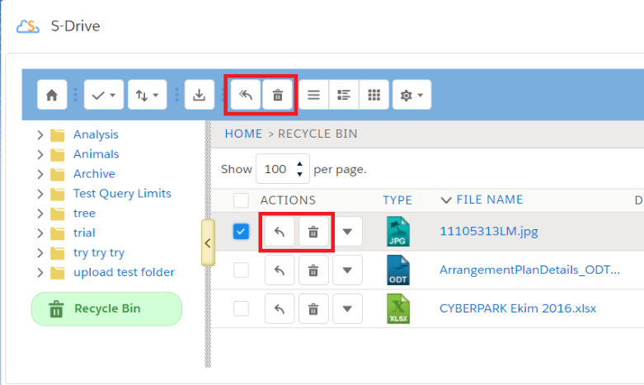
Task: Expand the Analysis folder tree node
Action: click(40, 134)
